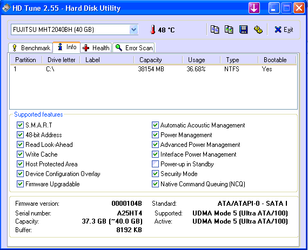
Task: Click the 36.68% usage value
Action: (196, 69)
